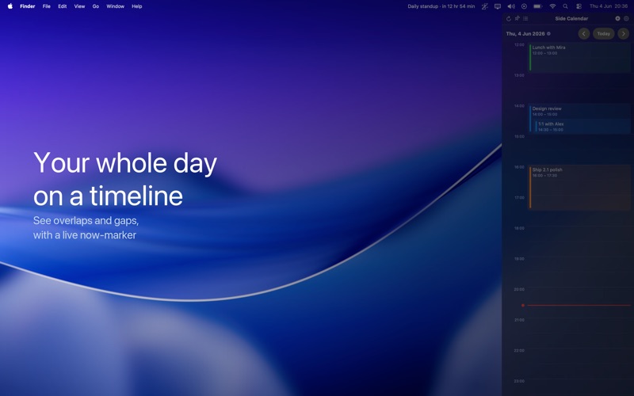The height and width of the screenshot is (396, 634).
Task: Open the File menu
Action: pos(47,6)
